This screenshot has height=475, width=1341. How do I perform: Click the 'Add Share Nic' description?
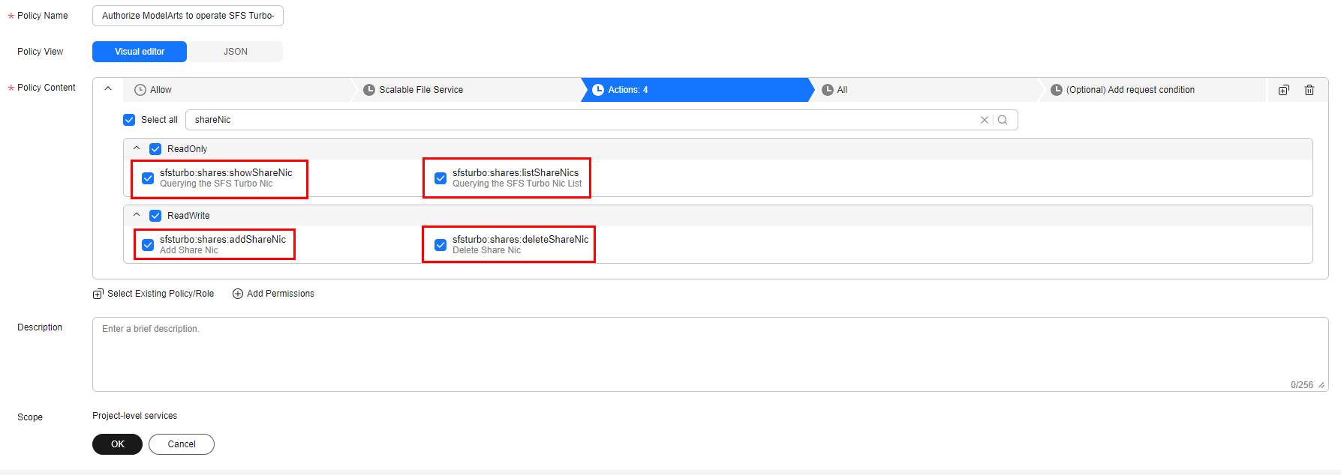click(x=189, y=250)
